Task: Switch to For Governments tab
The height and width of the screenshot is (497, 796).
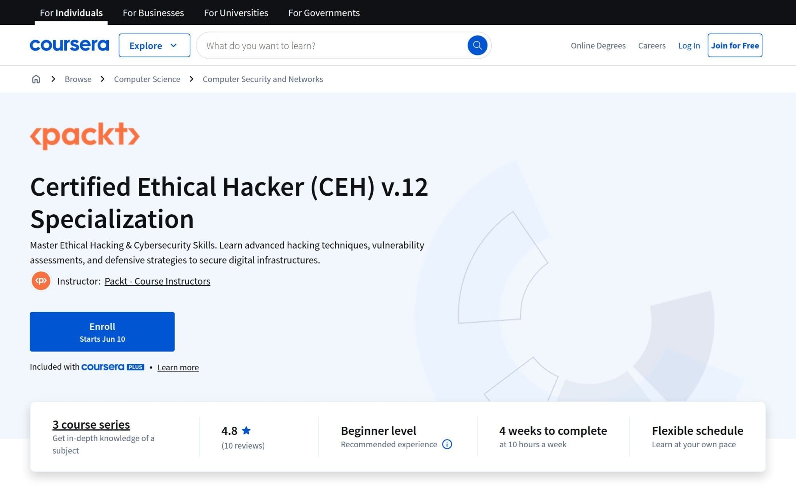Action: coord(324,13)
